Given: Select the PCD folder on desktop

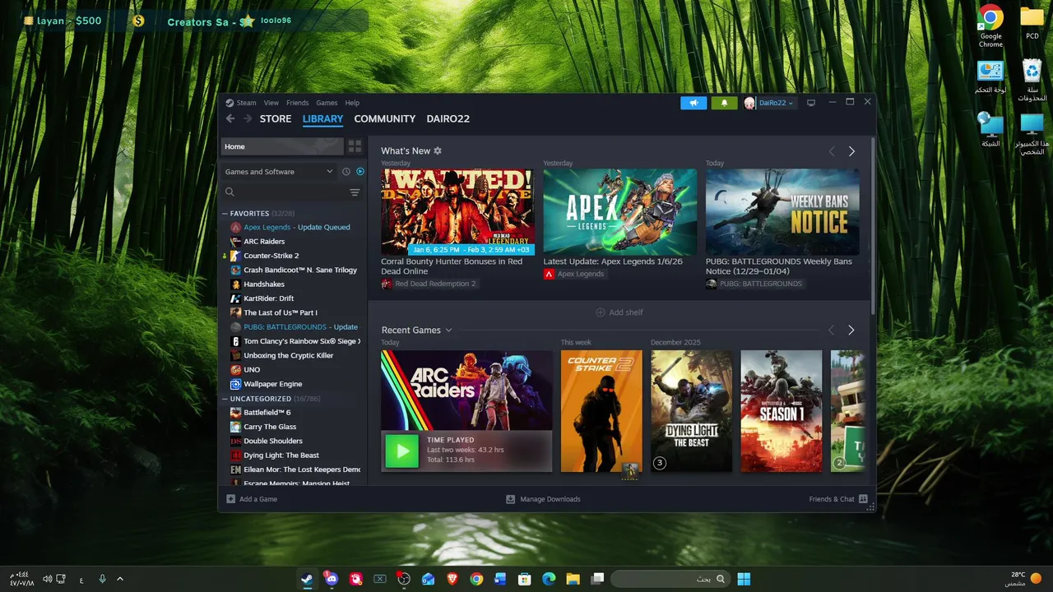Looking at the screenshot, I should point(1032,22).
